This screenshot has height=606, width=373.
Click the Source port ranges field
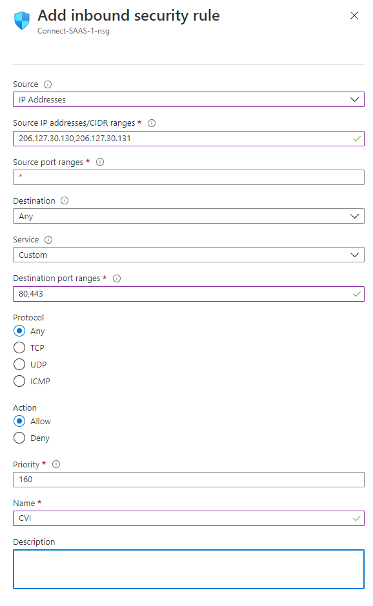[189, 177]
